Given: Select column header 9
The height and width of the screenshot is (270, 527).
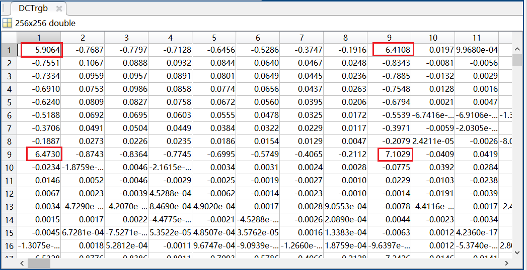Looking at the screenshot, I should [389, 38].
